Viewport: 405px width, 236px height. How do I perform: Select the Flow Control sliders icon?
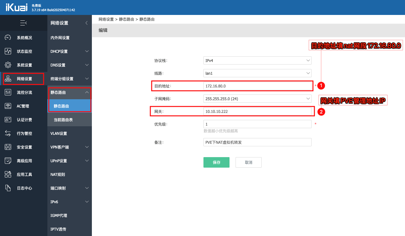[x=8, y=92]
